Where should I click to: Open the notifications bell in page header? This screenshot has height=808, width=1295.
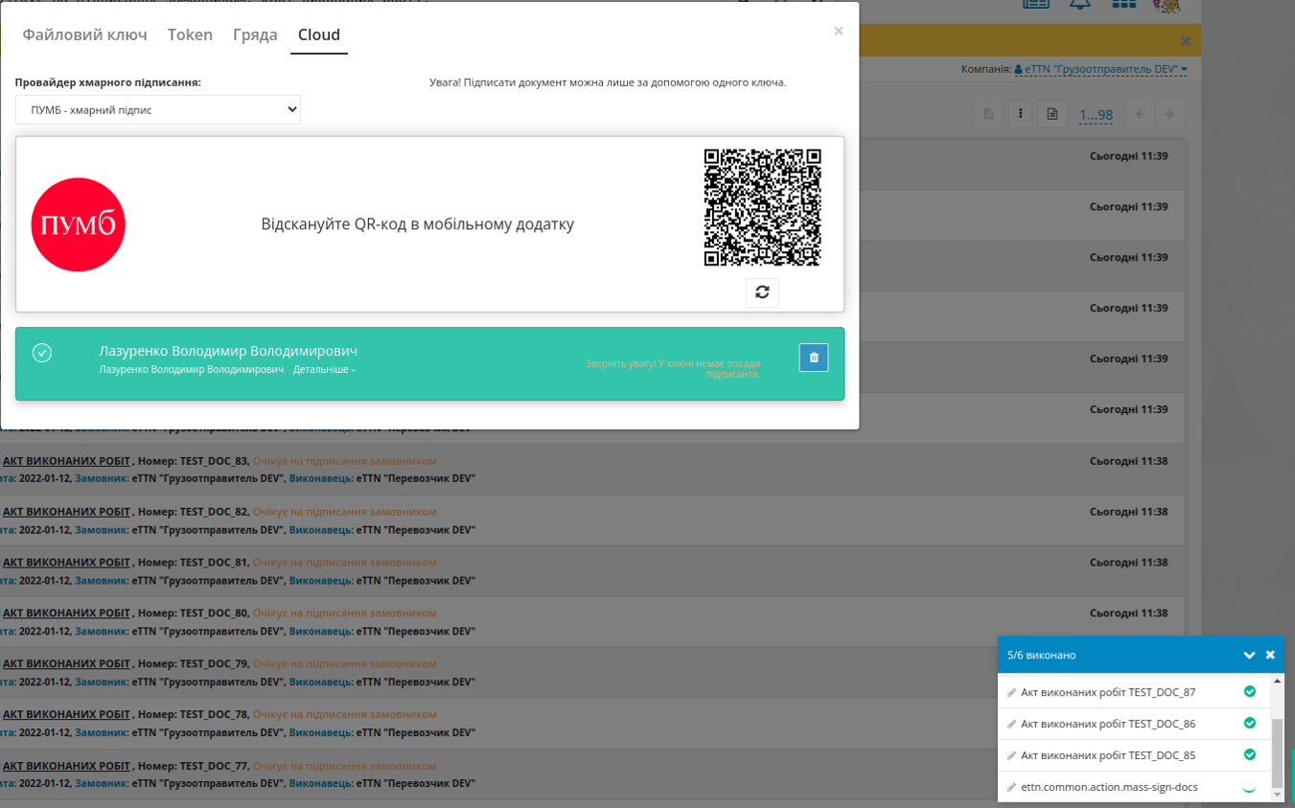[1080, 4]
